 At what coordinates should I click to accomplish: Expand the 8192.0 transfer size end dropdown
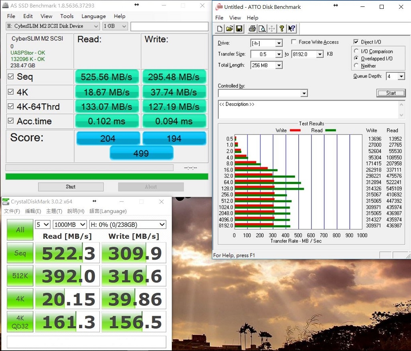click(x=320, y=54)
